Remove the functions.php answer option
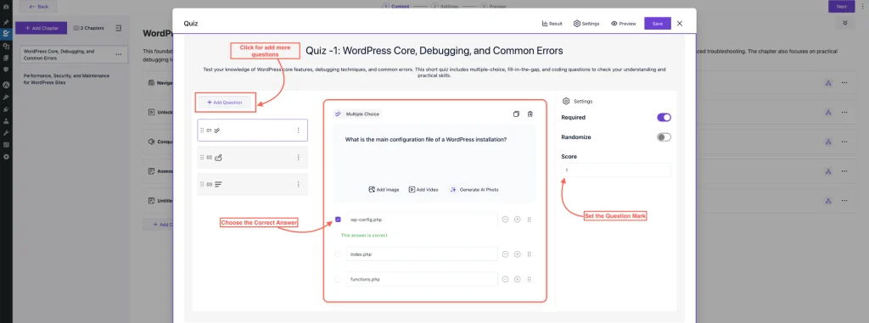Image resolution: width=869 pixels, height=323 pixels. pyautogui.click(x=506, y=279)
